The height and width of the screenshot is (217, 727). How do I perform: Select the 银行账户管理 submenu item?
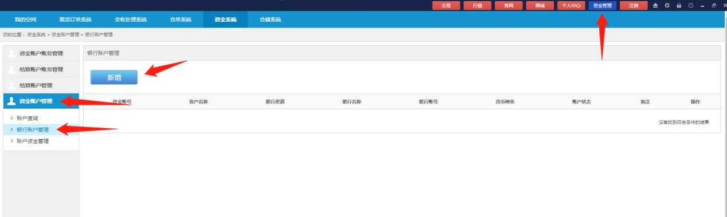click(x=41, y=129)
